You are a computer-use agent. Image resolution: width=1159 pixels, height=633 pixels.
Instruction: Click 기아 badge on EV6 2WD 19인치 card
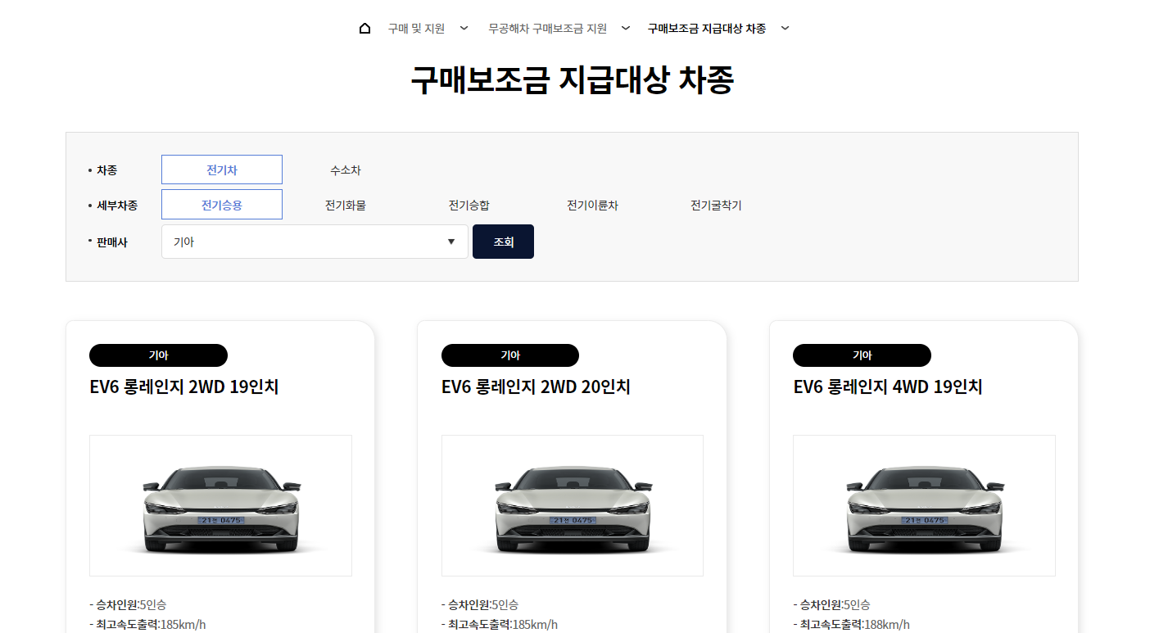158,355
